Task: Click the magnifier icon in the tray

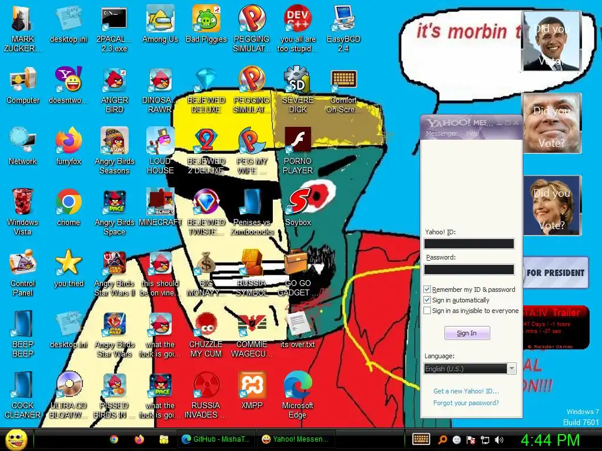Action: pos(442,440)
